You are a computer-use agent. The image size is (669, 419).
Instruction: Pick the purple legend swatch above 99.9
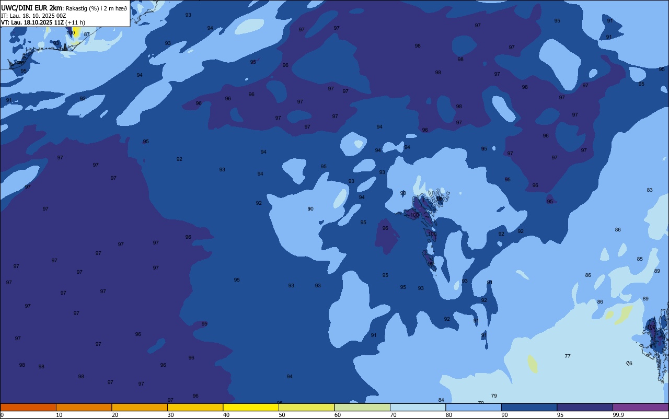pos(640,407)
